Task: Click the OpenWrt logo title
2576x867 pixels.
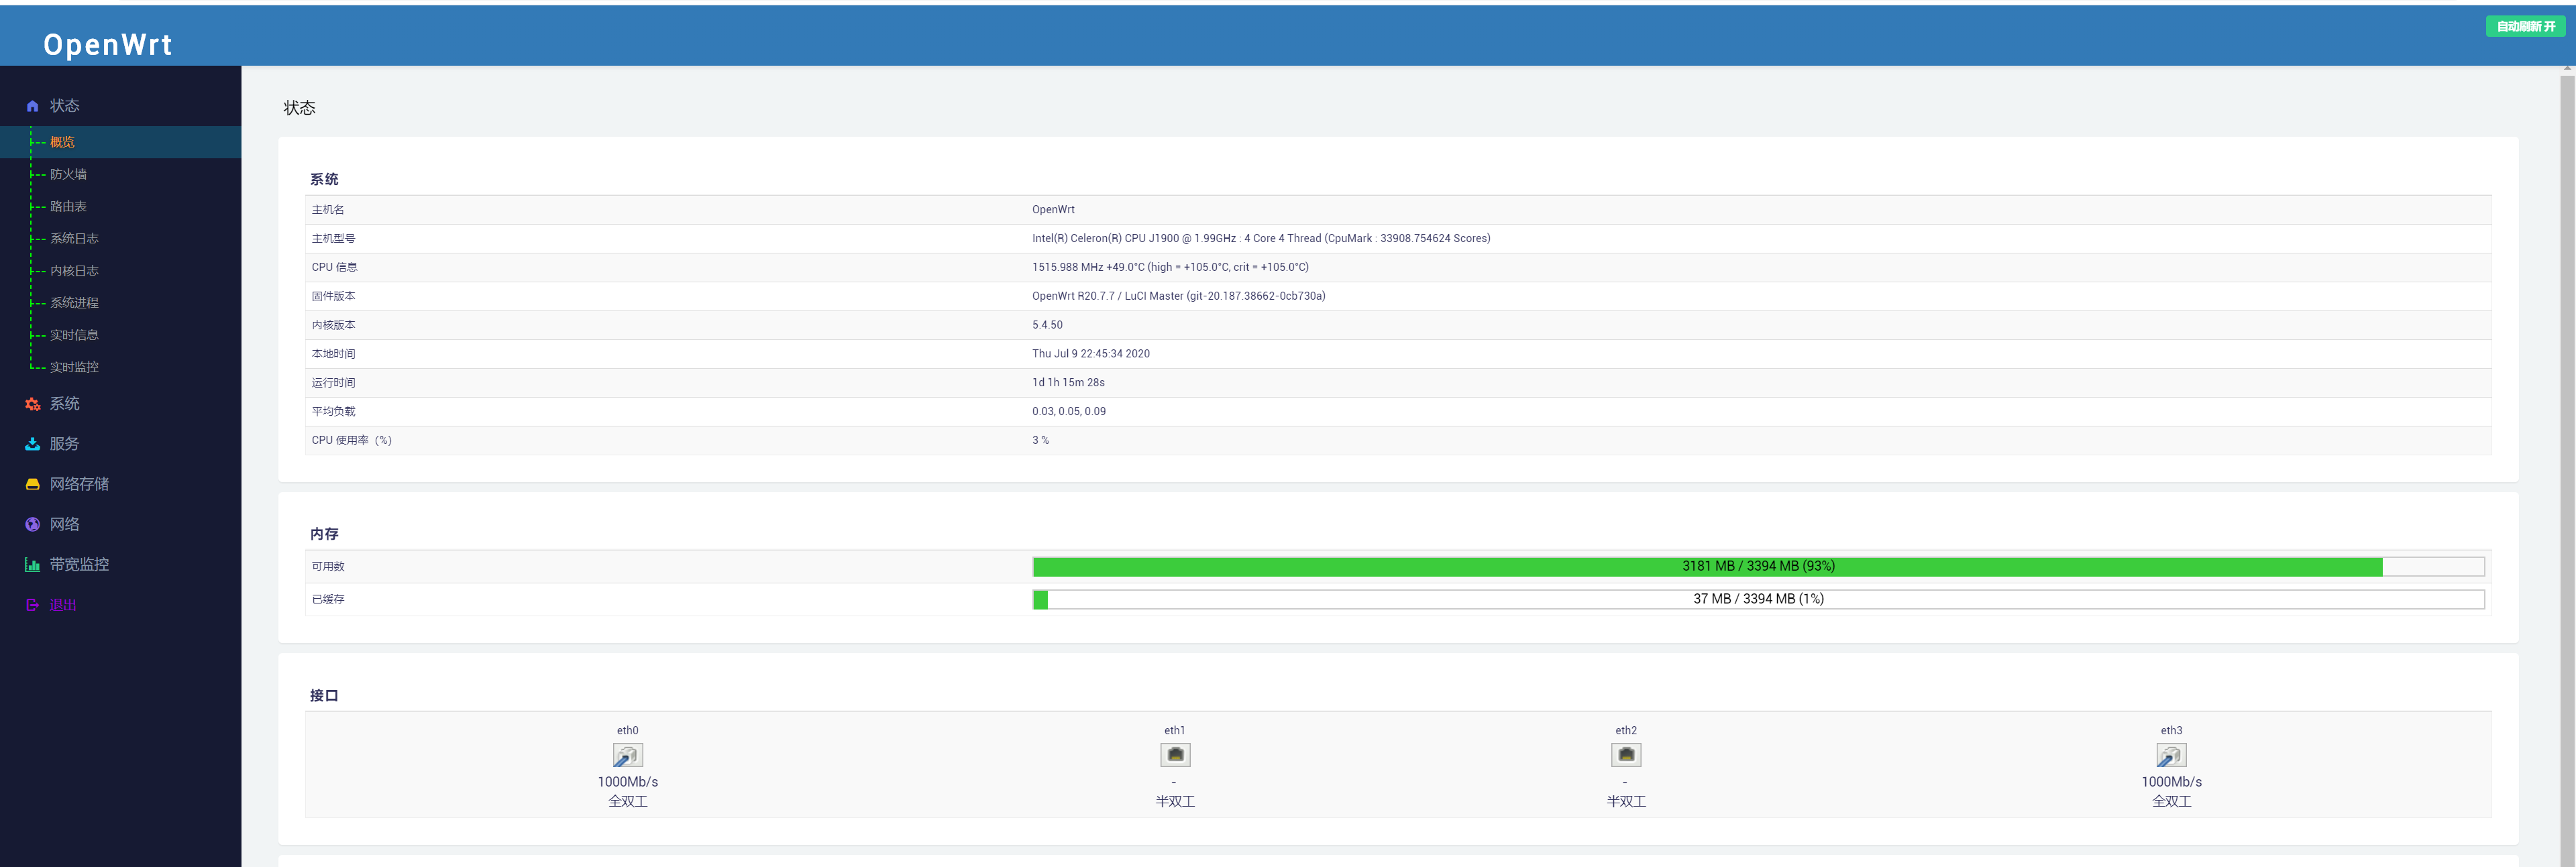Action: [x=108, y=44]
